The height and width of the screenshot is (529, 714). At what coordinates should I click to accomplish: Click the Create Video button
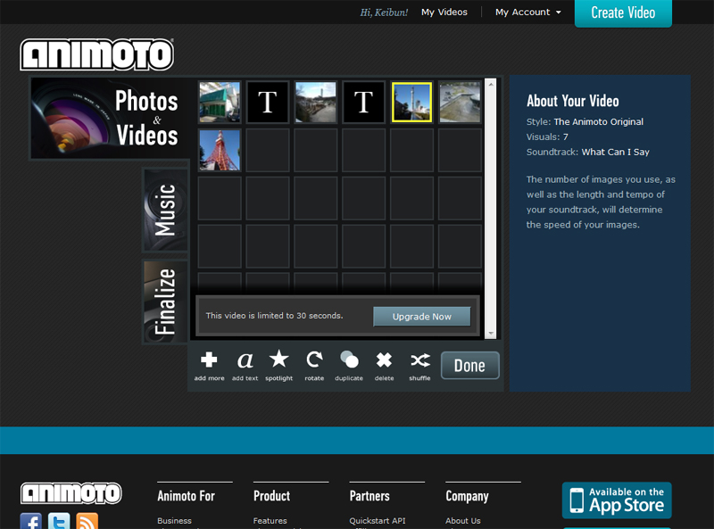point(623,12)
